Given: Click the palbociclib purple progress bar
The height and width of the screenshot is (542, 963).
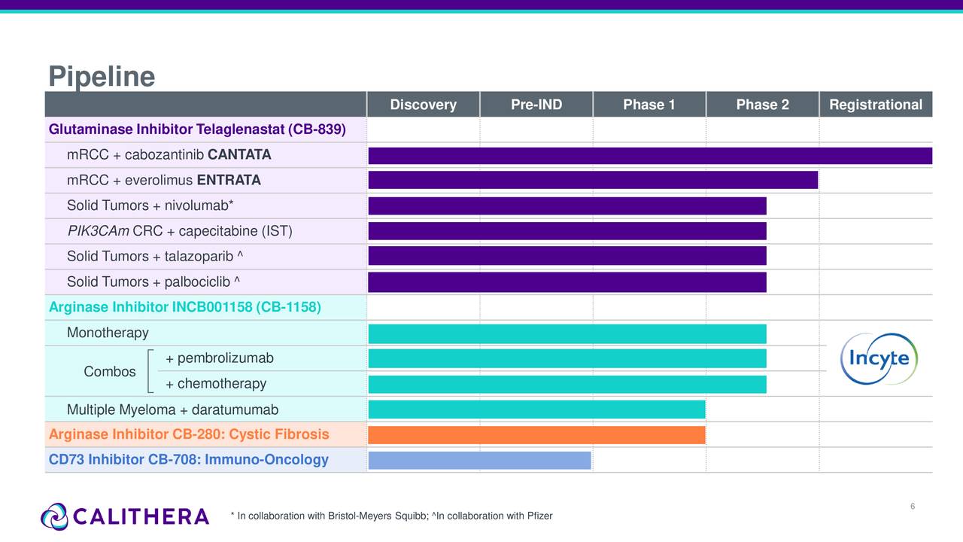Looking at the screenshot, I should 567,282.
